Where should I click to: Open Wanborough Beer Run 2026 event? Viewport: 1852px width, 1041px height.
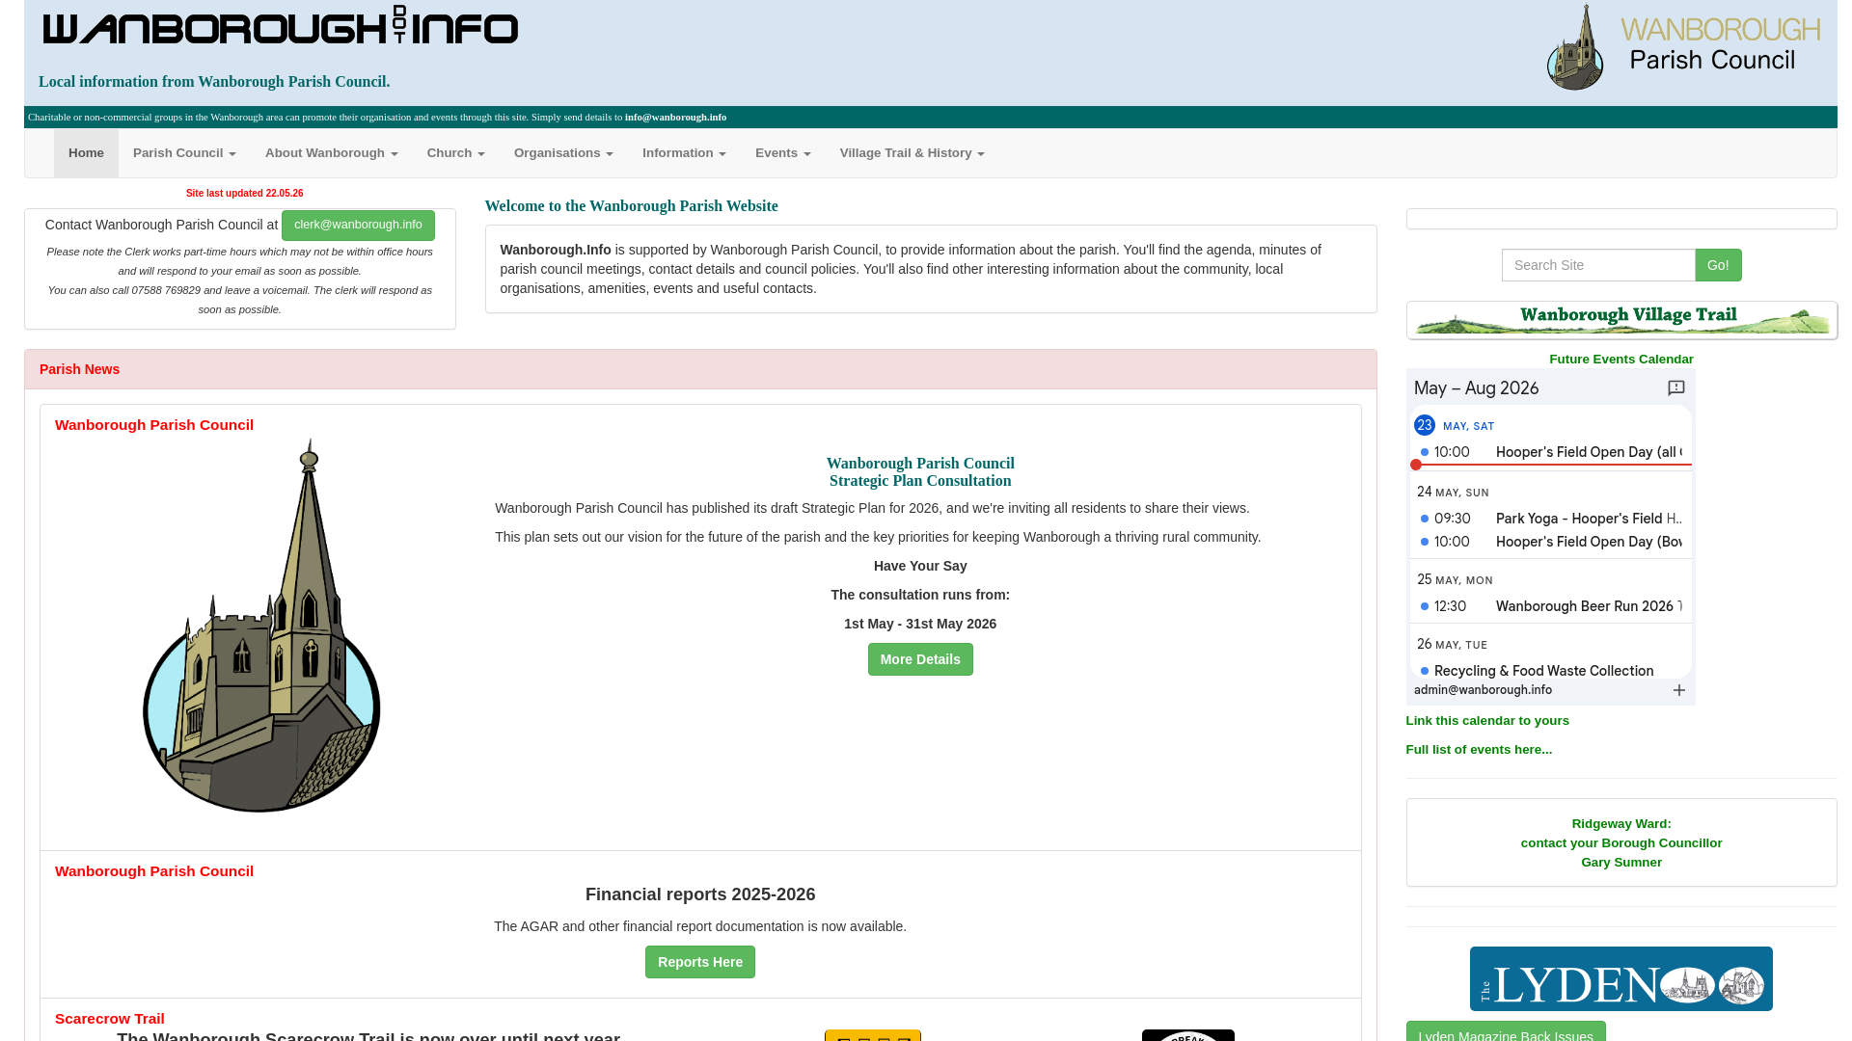point(1551,606)
